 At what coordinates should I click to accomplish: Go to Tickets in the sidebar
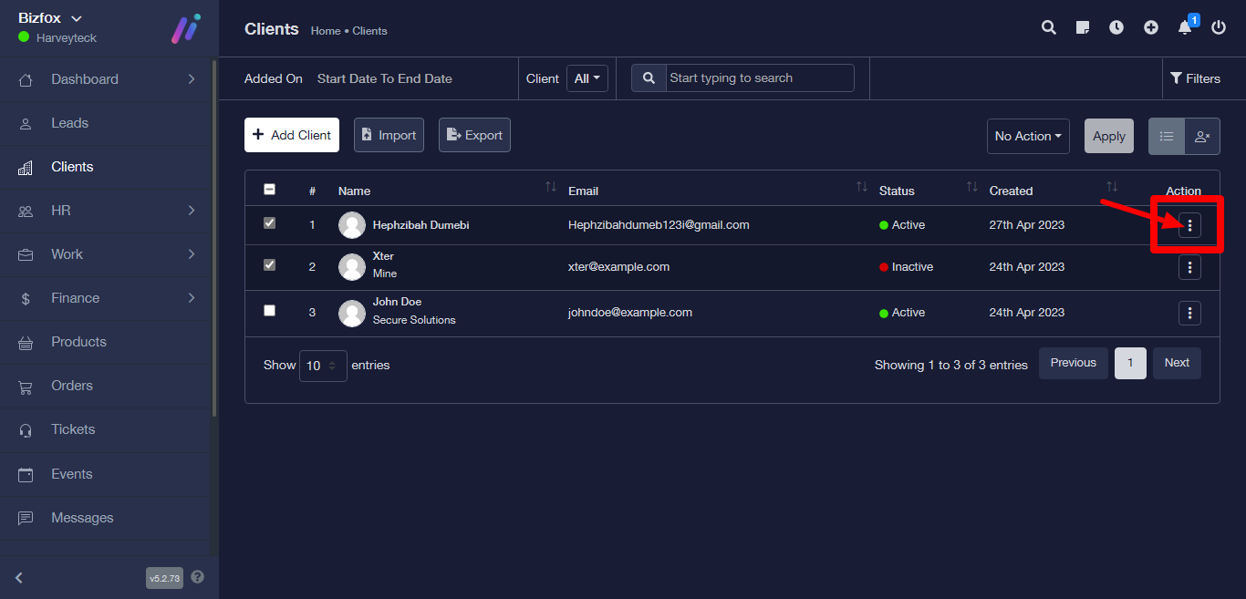tap(73, 429)
